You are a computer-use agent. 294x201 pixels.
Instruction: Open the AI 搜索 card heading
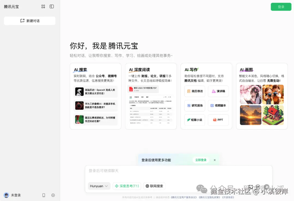pyautogui.click(x=80, y=70)
